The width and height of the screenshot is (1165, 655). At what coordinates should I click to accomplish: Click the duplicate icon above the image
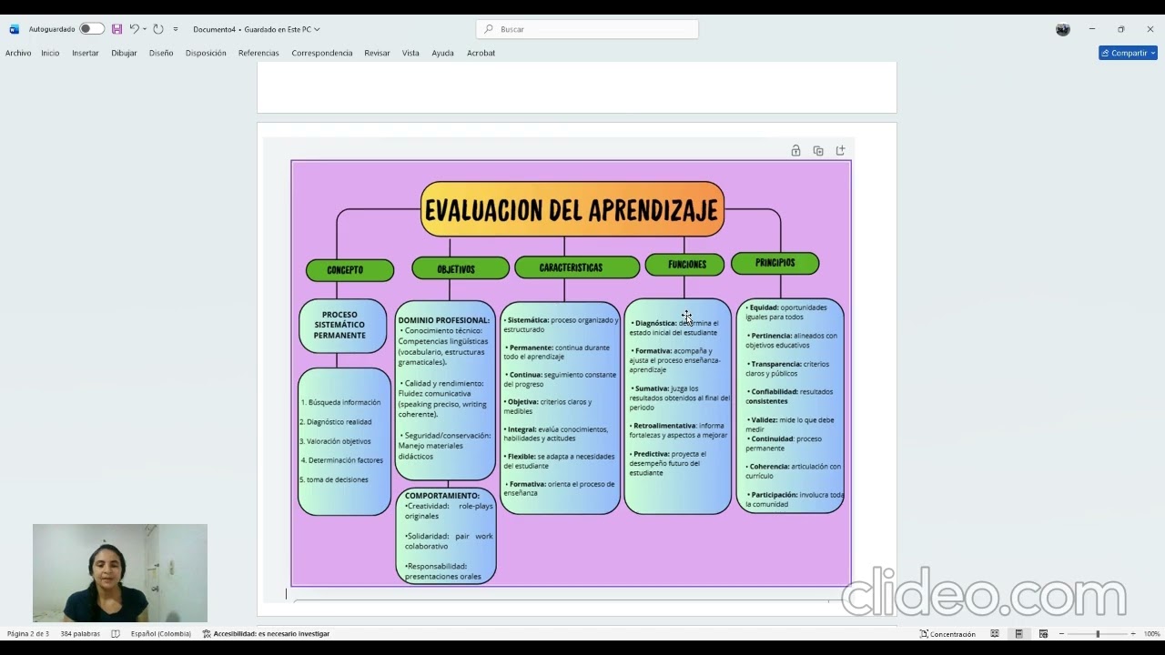[818, 150]
